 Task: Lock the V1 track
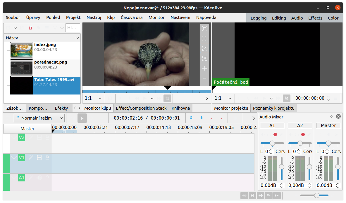47,157
